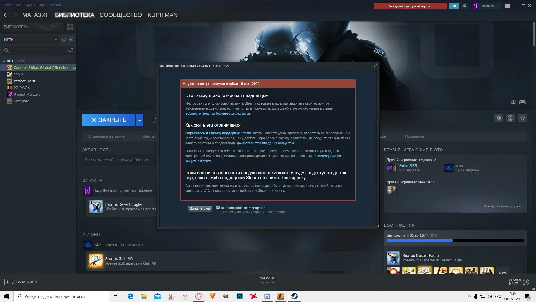Open МАГАЗИН tab in navigation bar
This screenshot has height=302, width=536.
coord(36,15)
